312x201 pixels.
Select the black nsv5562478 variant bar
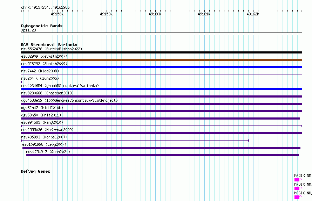(161, 52)
